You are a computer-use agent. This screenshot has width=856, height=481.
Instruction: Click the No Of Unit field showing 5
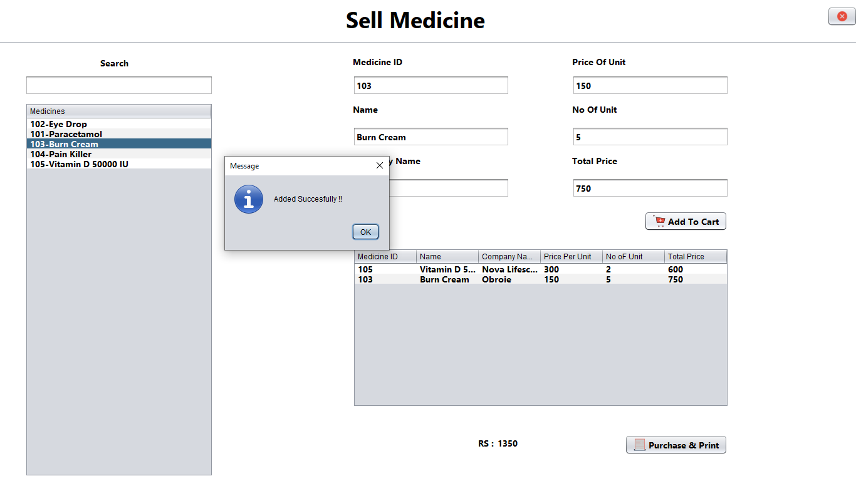click(x=650, y=137)
